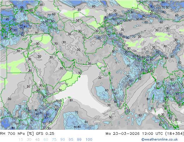Select the 15 legend value
Image resolution: width=184 pixels, height=142 pixels.
click(x=21, y=140)
